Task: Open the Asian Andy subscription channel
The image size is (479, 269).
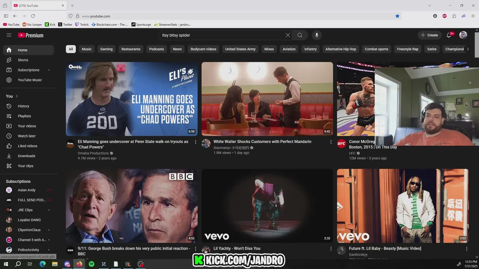Action: [28, 190]
